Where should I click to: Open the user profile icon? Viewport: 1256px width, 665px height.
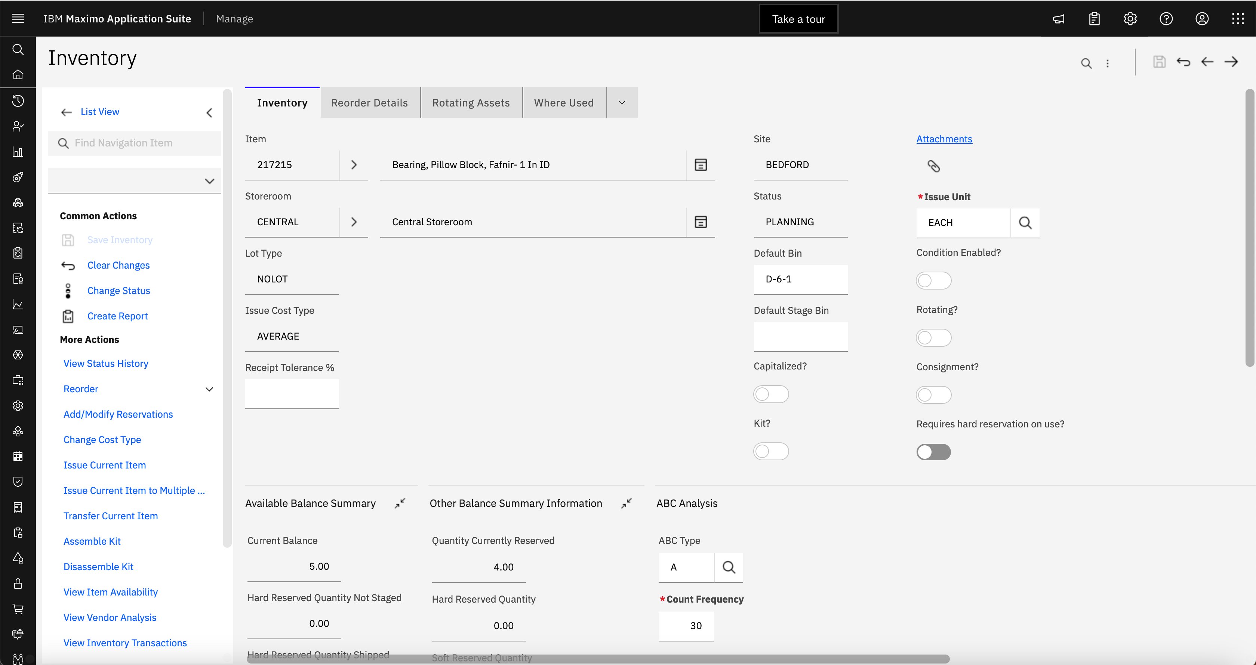(1202, 19)
